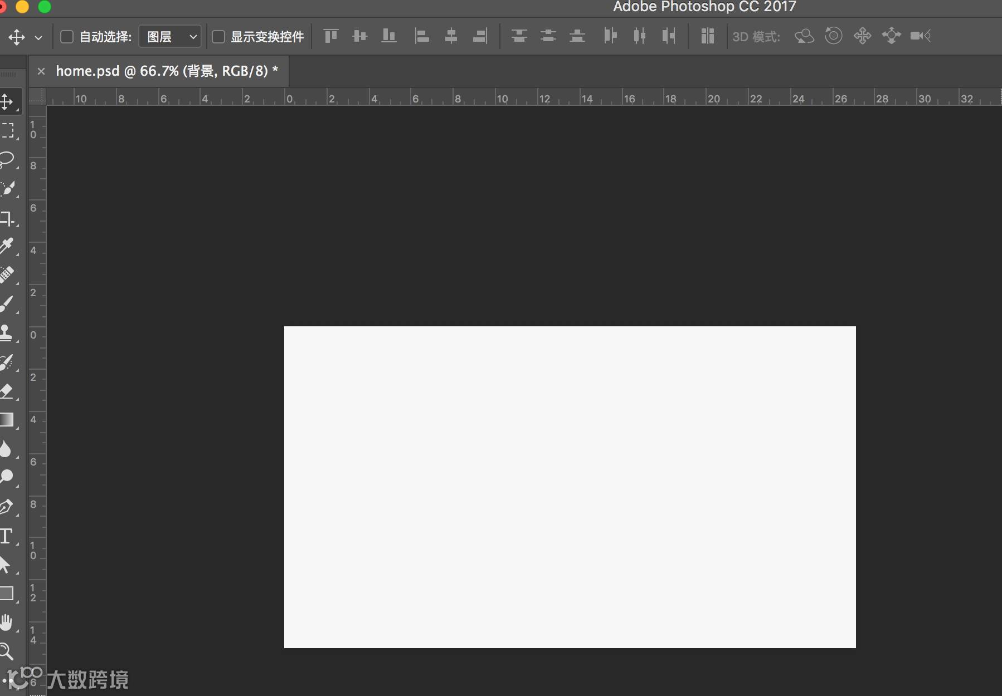Click 3D Roll mode icon
The width and height of the screenshot is (1002, 696).
[833, 36]
